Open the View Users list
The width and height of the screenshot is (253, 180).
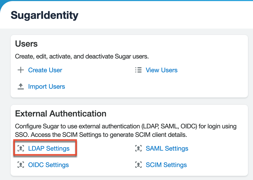pos(162,70)
